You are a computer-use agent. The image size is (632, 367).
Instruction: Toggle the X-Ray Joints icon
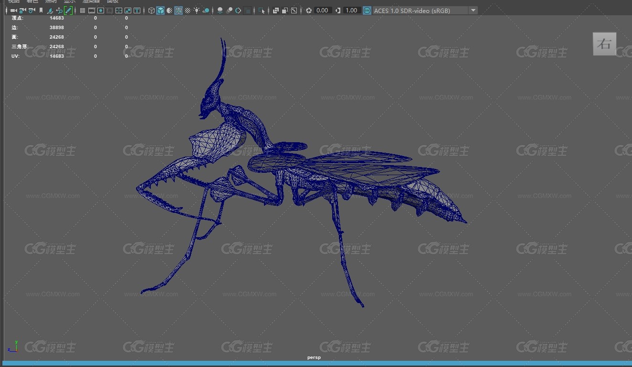(x=294, y=10)
